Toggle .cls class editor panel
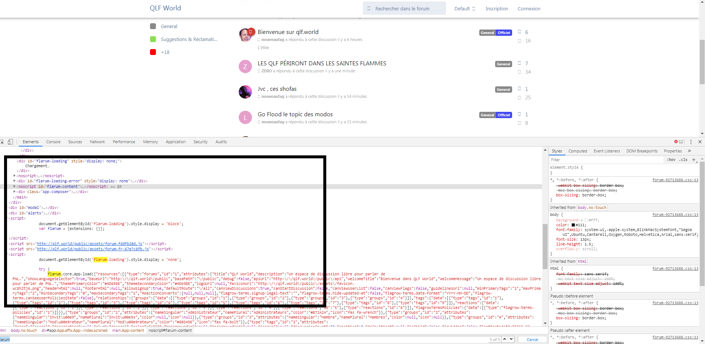Image resolution: width=705 pixels, height=344 pixels. tap(683, 160)
